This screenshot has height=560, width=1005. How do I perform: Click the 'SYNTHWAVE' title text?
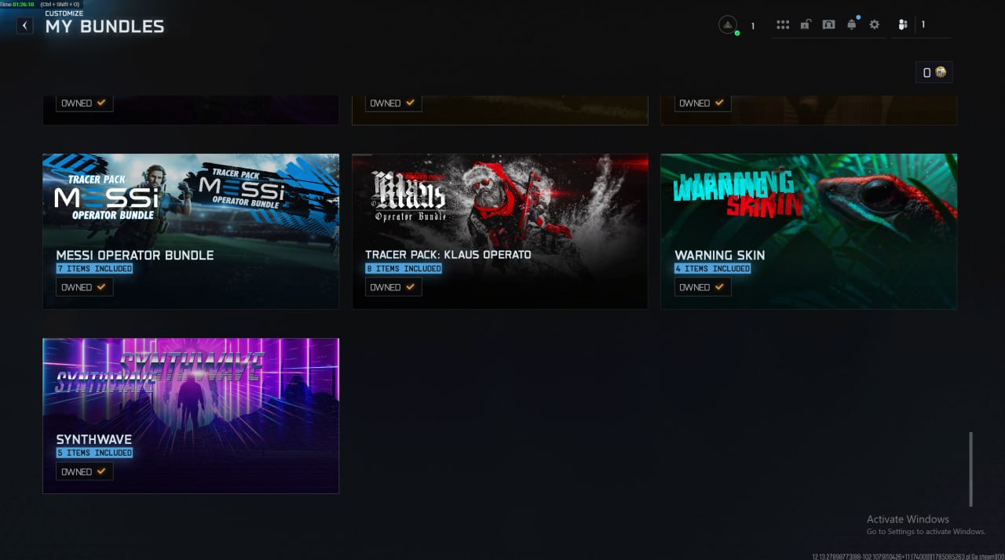click(94, 439)
